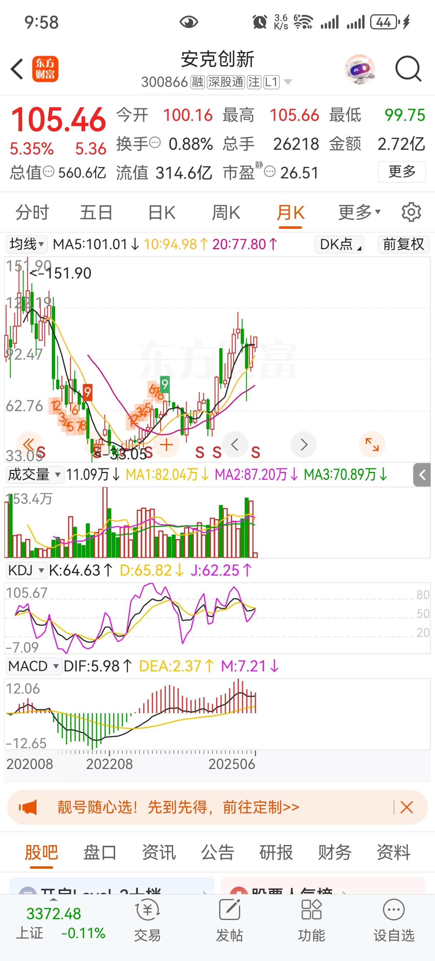
Task: Open the 股吧 tab
Action: (41, 852)
